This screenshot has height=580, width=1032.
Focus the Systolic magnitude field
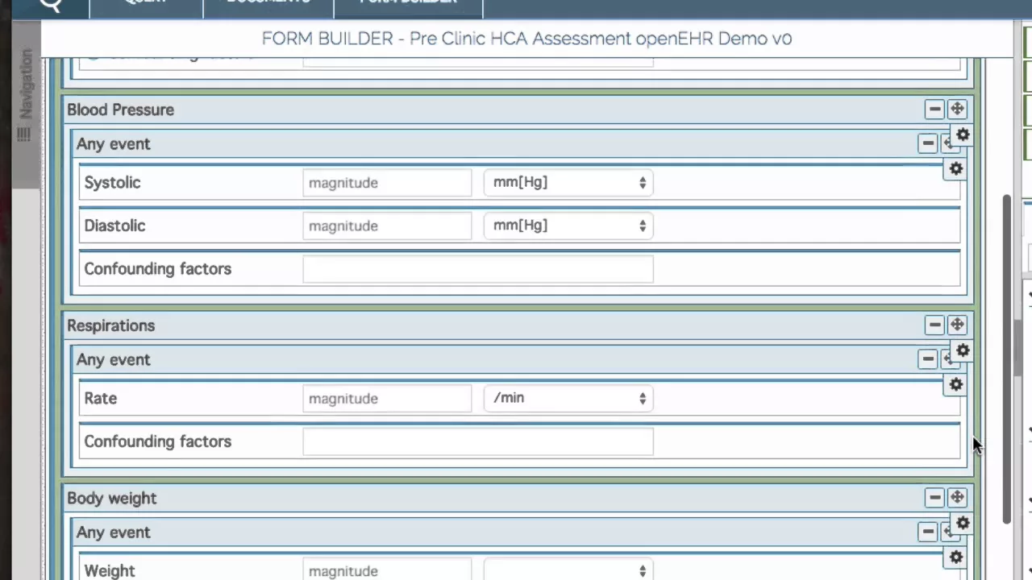pyautogui.click(x=387, y=183)
